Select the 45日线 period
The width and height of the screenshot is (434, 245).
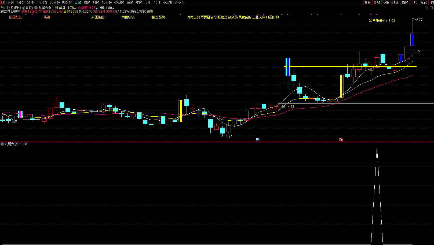(119, 2)
